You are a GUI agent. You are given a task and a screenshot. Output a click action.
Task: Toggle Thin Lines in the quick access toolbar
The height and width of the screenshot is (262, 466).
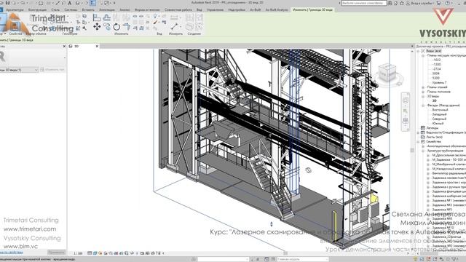(92, 3)
